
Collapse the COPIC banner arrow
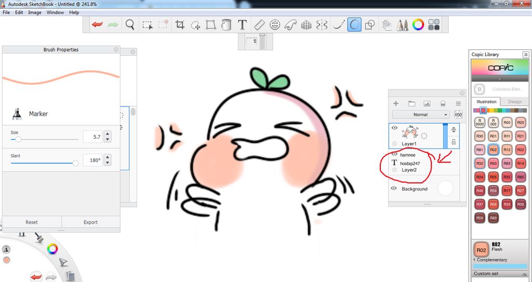pos(500,79)
